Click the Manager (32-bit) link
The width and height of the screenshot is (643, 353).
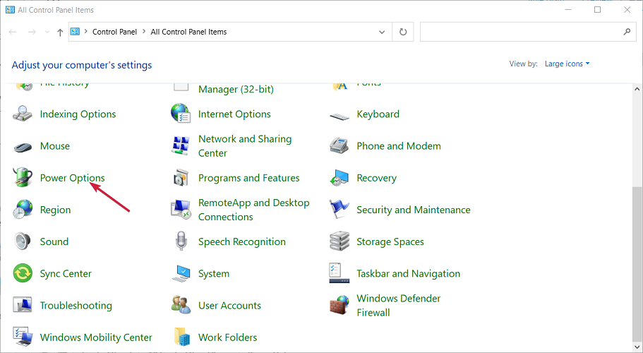coord(236,89)
